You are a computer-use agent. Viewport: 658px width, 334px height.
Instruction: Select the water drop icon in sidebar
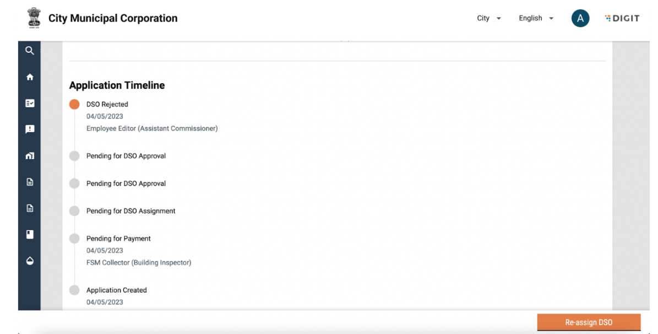coord(30,261)
